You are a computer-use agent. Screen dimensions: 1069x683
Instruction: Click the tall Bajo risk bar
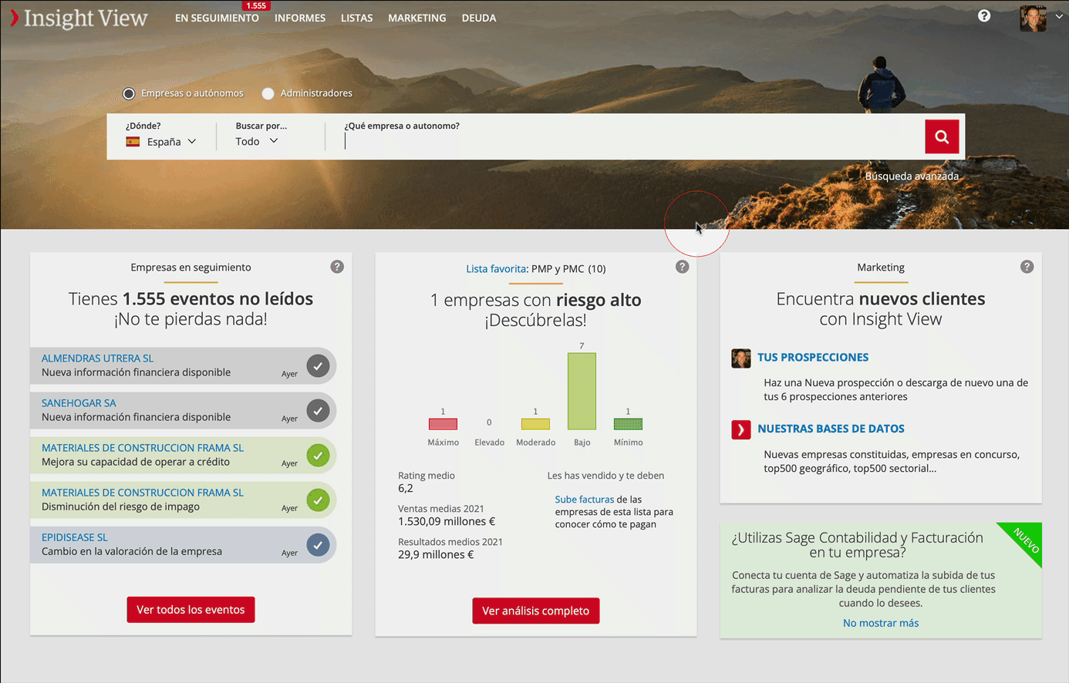[x=582, y=391]
